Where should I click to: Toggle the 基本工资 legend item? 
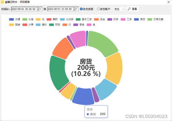click(x=84, y=19)
